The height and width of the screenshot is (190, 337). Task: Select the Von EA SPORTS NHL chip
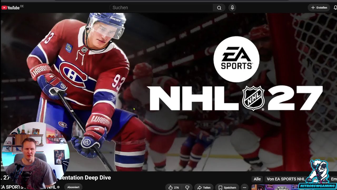click(x=286, y=179)
